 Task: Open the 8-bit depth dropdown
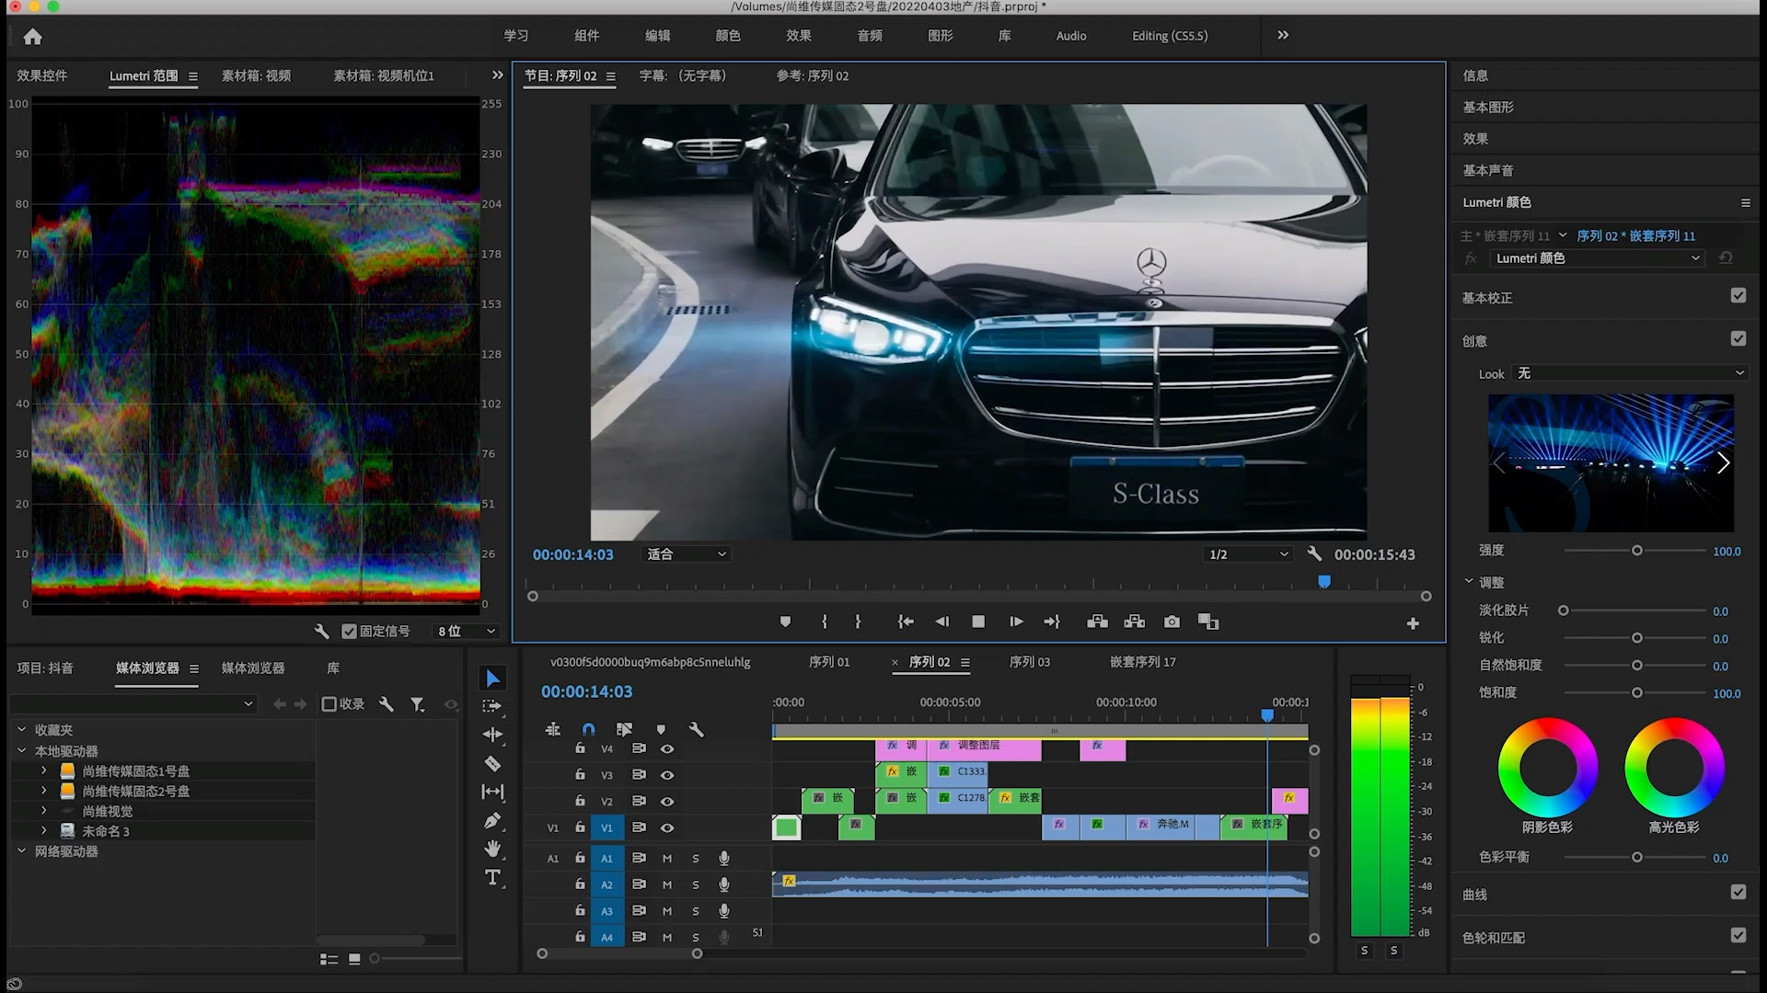467,631
